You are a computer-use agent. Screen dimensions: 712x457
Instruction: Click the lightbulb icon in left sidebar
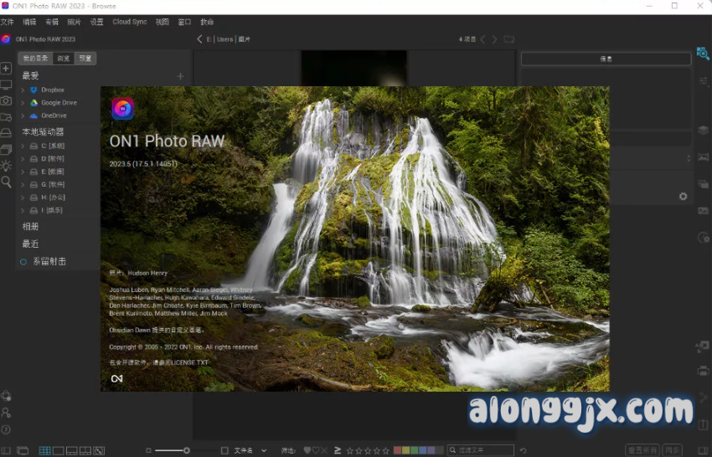click(6, 166)
